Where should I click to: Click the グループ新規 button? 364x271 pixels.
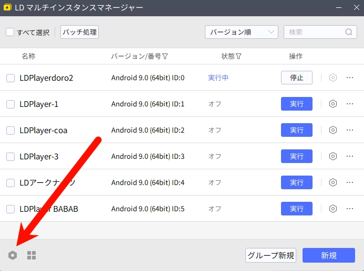pyautogui.click(x=271, y=255)
